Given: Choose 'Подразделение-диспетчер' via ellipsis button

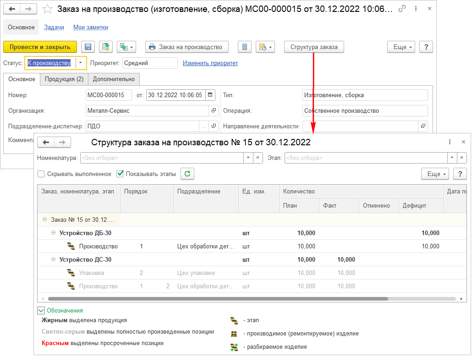Looking at the screenshot, I should (x=204, y=126).
